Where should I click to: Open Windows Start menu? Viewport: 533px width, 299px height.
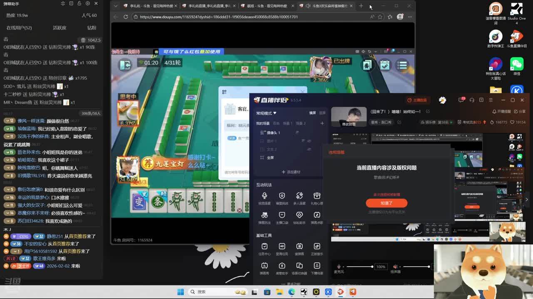point(180,292)
